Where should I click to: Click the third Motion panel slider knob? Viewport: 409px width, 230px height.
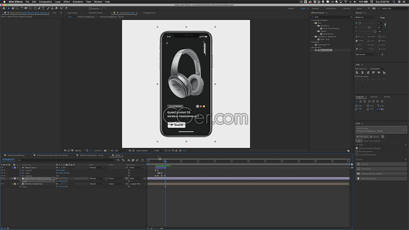click(x=375, y=32)
